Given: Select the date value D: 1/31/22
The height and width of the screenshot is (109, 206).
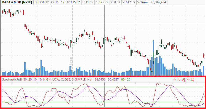Looking at the screenshot, I should point(42,2).
